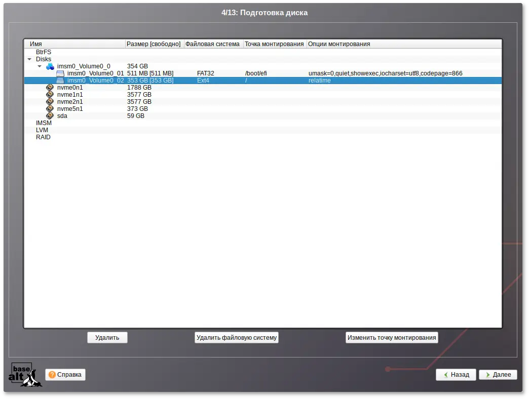
Task: Select the RAID tree item
Action: (43, 137)
